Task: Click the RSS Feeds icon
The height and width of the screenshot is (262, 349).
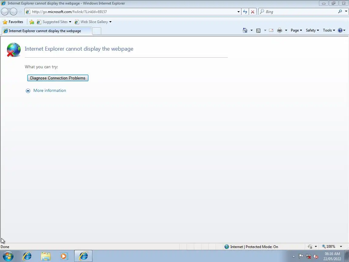Action: click(x=258, y=30)
